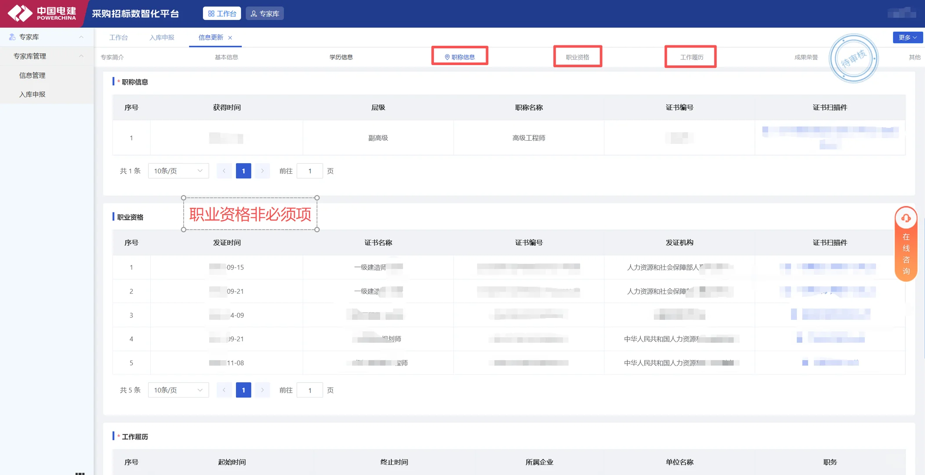Open the 更多 dropdown menu

coord(907,37)
